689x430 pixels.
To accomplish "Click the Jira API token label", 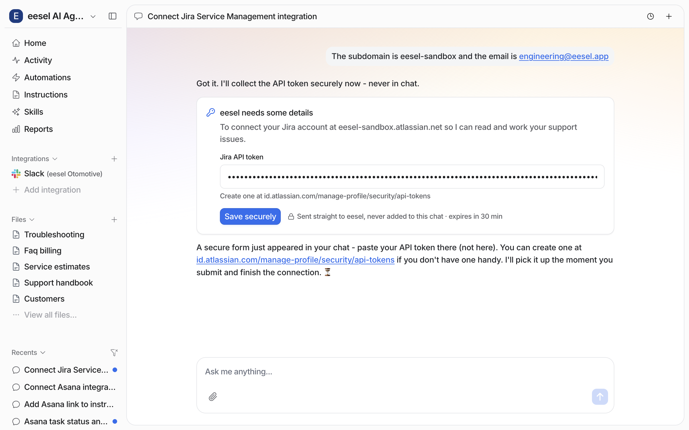I will point(241,157).
